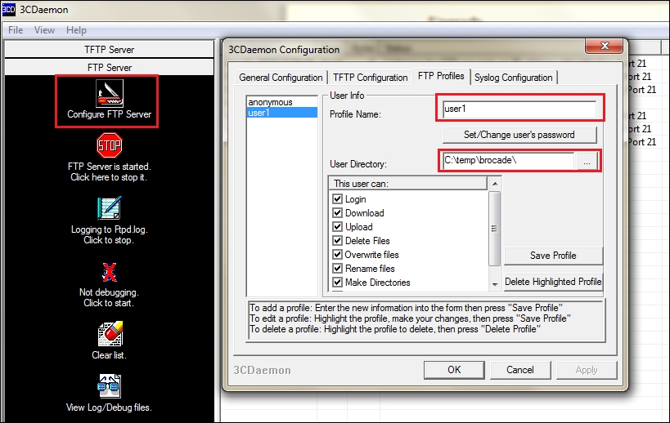Open the File menu
The image size is (670, 423).
(16, 30)
